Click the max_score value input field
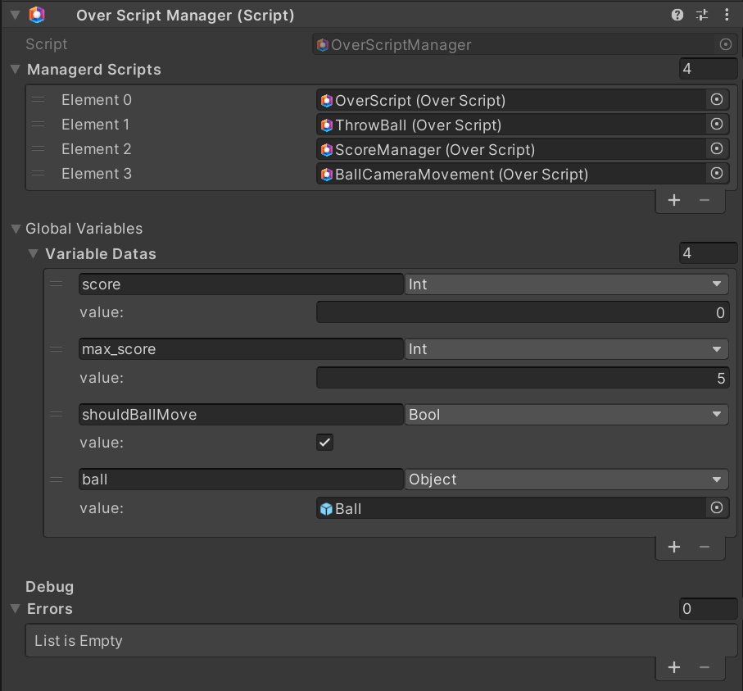The width and height of the screenshot is (743, 691). pos(522,378)
